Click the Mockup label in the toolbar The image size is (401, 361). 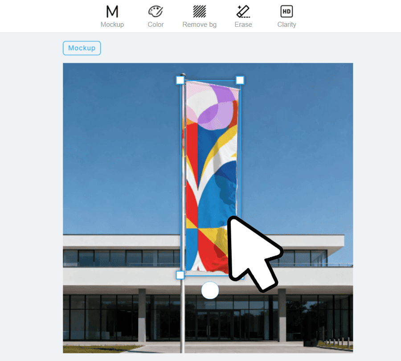pos(112,25)
